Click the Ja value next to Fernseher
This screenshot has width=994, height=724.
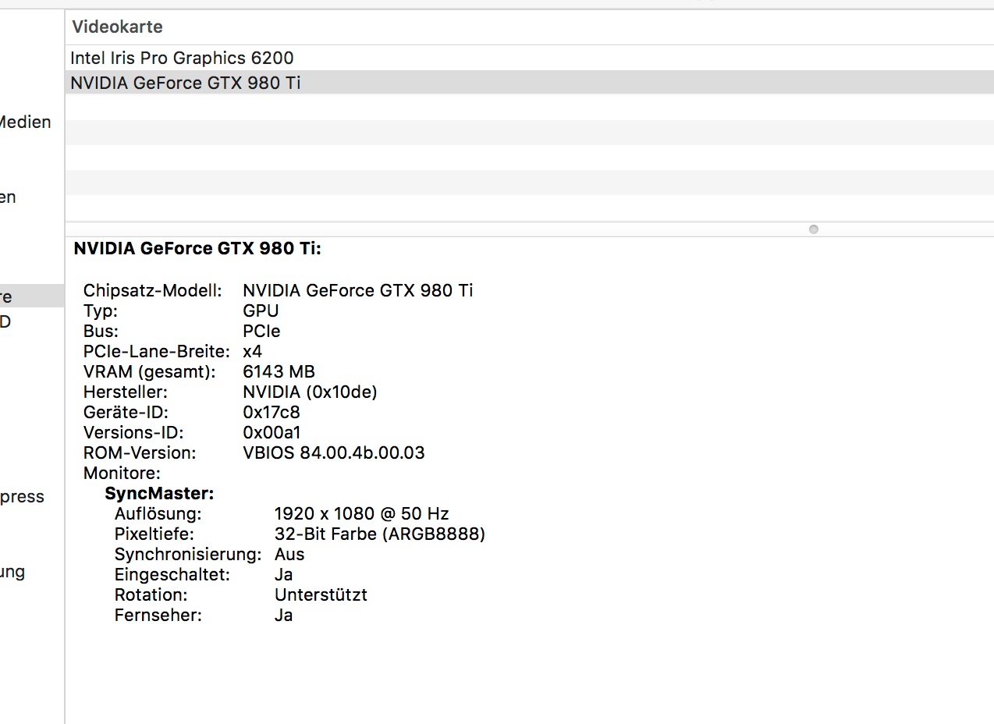coord(284,615)
